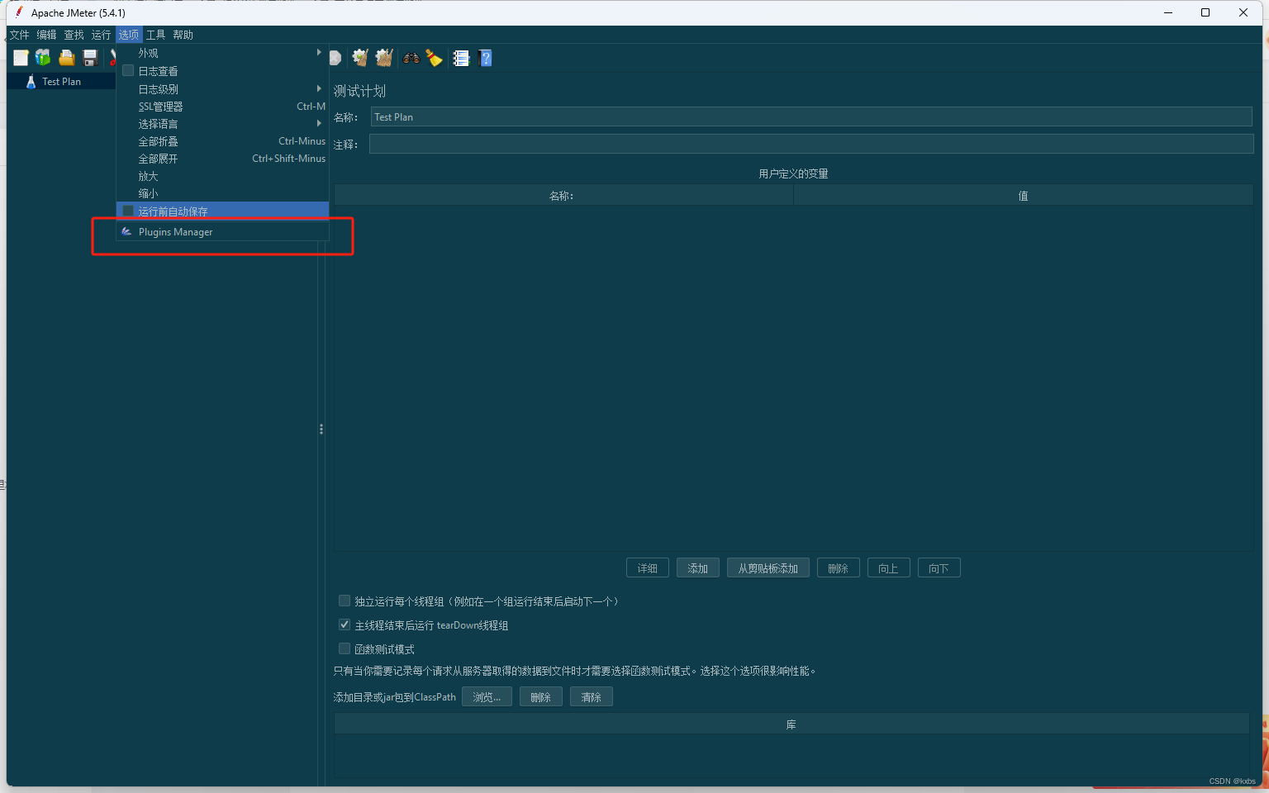Screen dimensions: 1269x793
Task: Expand the 日志级别 submenu
Action: (x=222, y=89)
